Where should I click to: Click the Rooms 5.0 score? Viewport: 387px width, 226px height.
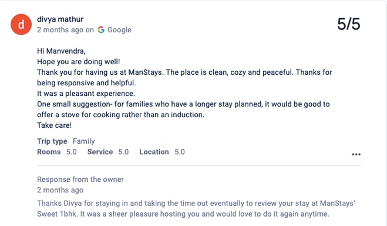coord(71,152)
